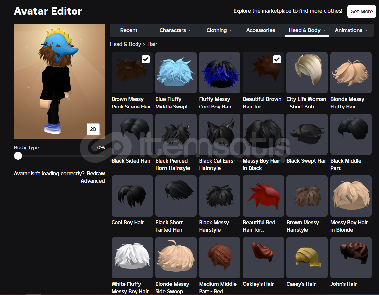Viewport: 379px width, 295px height.
Task: Select the Blue Fluffy Middle Swept hair thumbnail
Action: [x=176, y=73]
